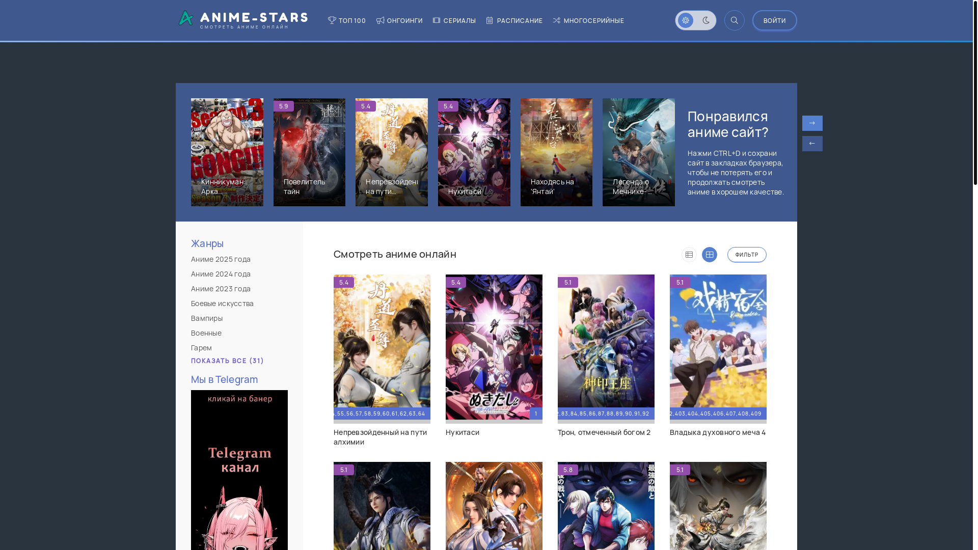Open the МНОГОСЕРИЙНЫЕ menu item

(588, 21)
